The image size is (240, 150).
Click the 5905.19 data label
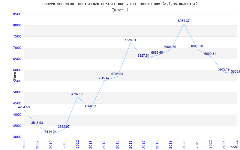[x=223, y=69]
